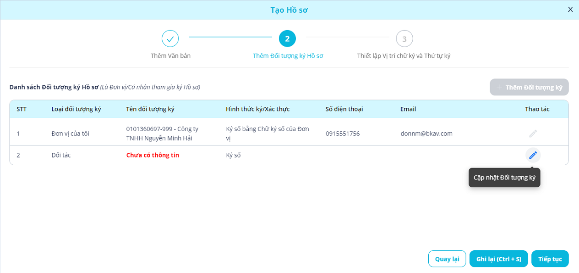Click the Hình thức ký/Xác thực column header
This screenshot has width=579, height=273.
coord(257,109)
